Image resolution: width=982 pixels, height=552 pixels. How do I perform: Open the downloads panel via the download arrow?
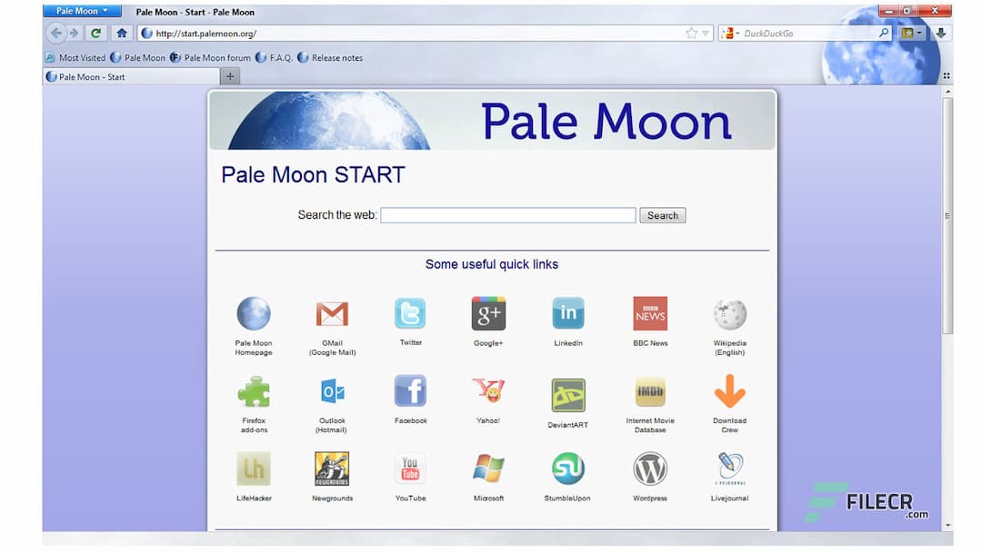tap(939, 33)
